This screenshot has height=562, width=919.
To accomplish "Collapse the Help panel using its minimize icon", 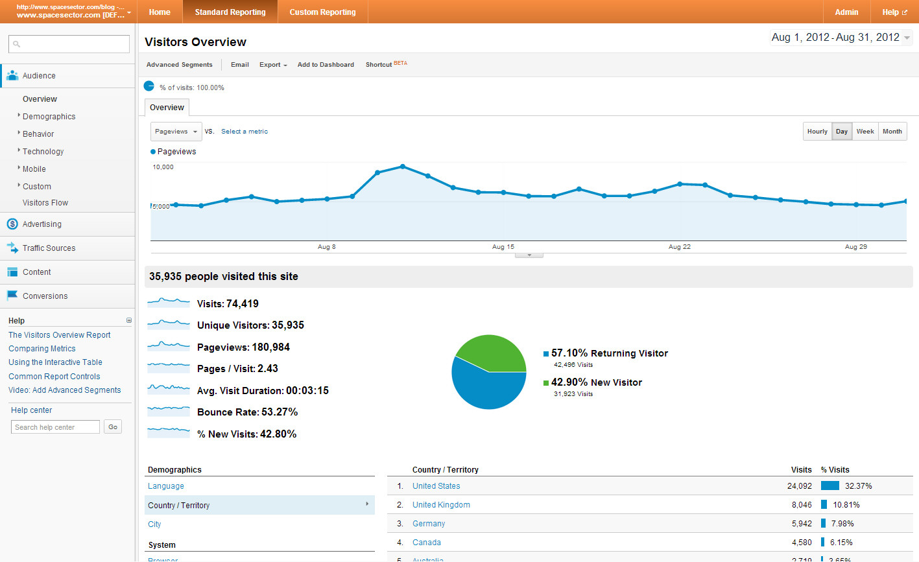I will 128,320.
